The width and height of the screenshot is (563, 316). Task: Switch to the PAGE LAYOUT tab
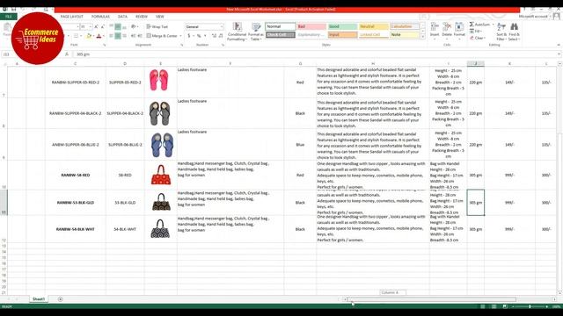coord(72,17)
